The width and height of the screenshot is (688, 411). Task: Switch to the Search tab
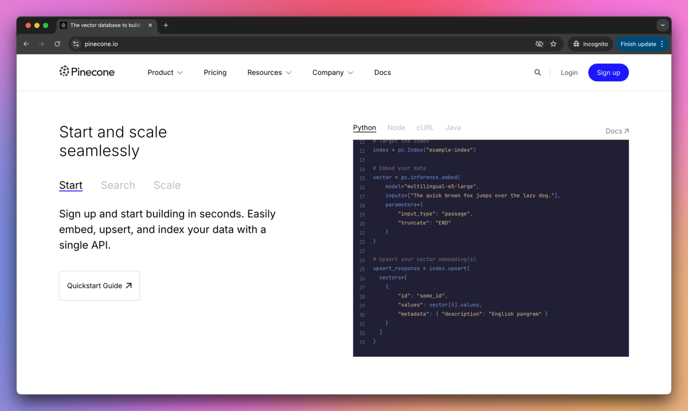coord(118,185)
